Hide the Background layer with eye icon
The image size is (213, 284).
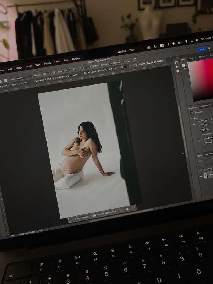201,176
